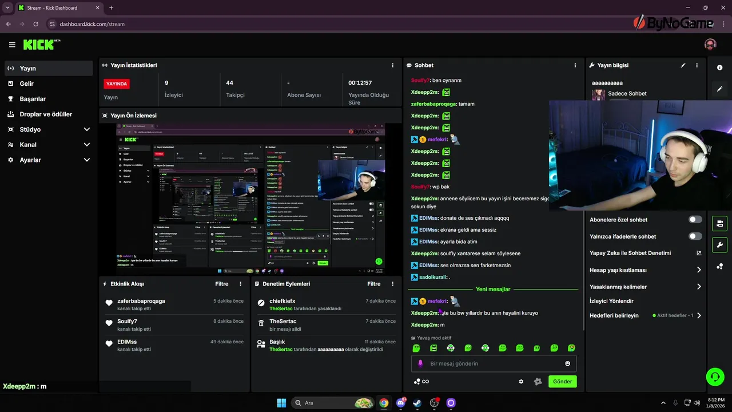The image size is (732, 412).
Task: Send the message with the Gönder button
Action: point(563,382)
